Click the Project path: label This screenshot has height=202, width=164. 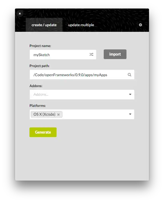click(40, 66)
